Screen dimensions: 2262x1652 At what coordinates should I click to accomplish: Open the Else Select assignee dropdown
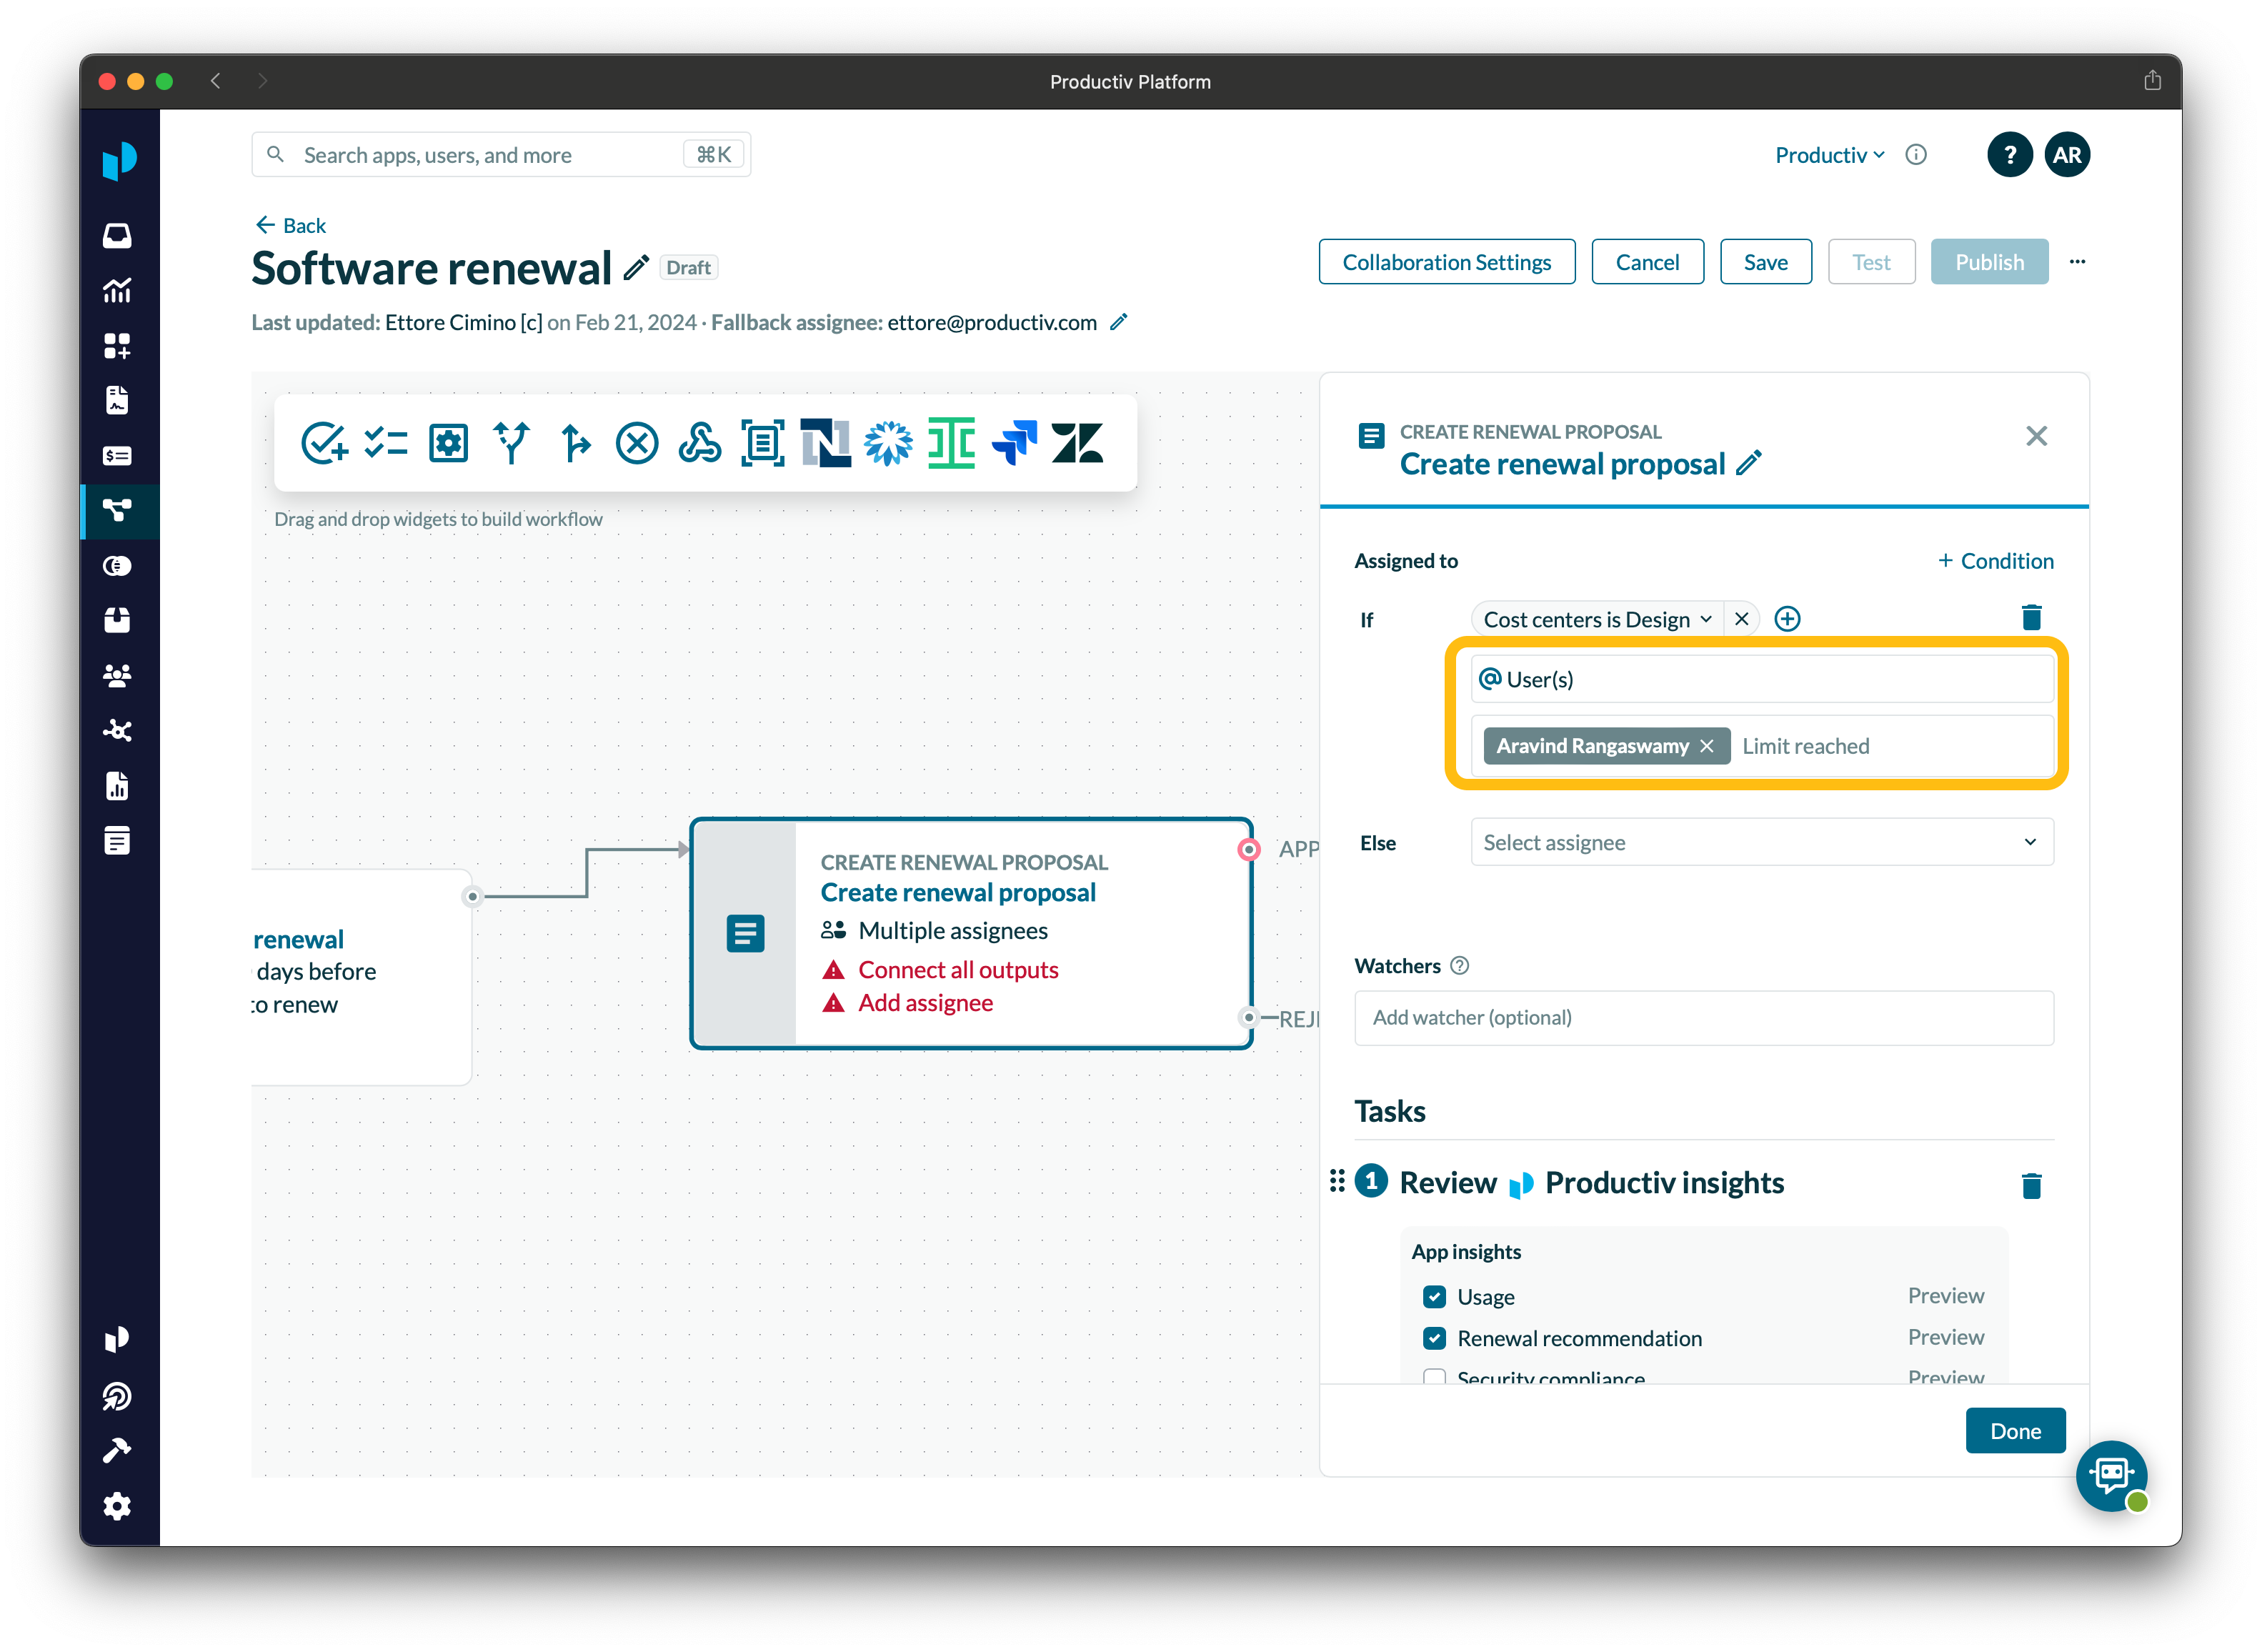1761,842
